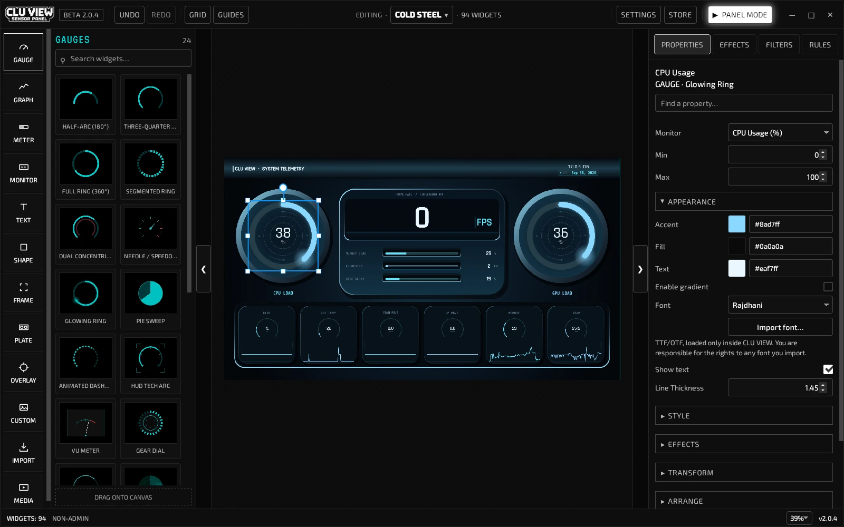Uncheck the Show text checkbox
Image resolution: width=844 pixels, height=527 pixels.
click(x=828, y=369)
